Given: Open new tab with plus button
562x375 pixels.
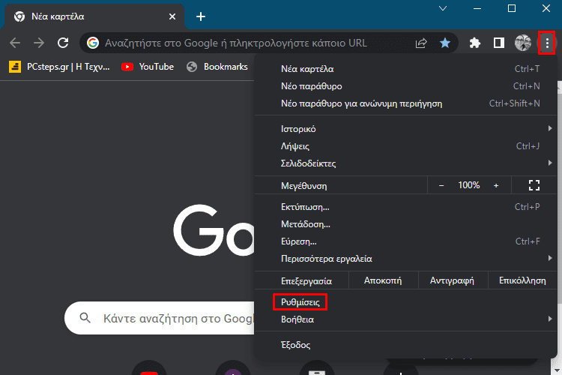Looking at the screenshot, I should [200, 16].
